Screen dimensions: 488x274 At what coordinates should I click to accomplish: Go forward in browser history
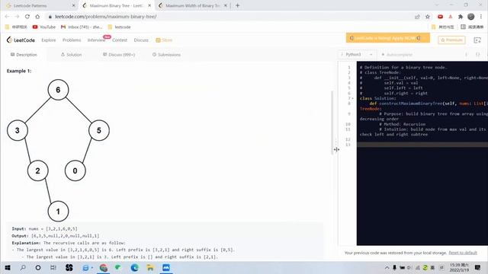point(17,17)
